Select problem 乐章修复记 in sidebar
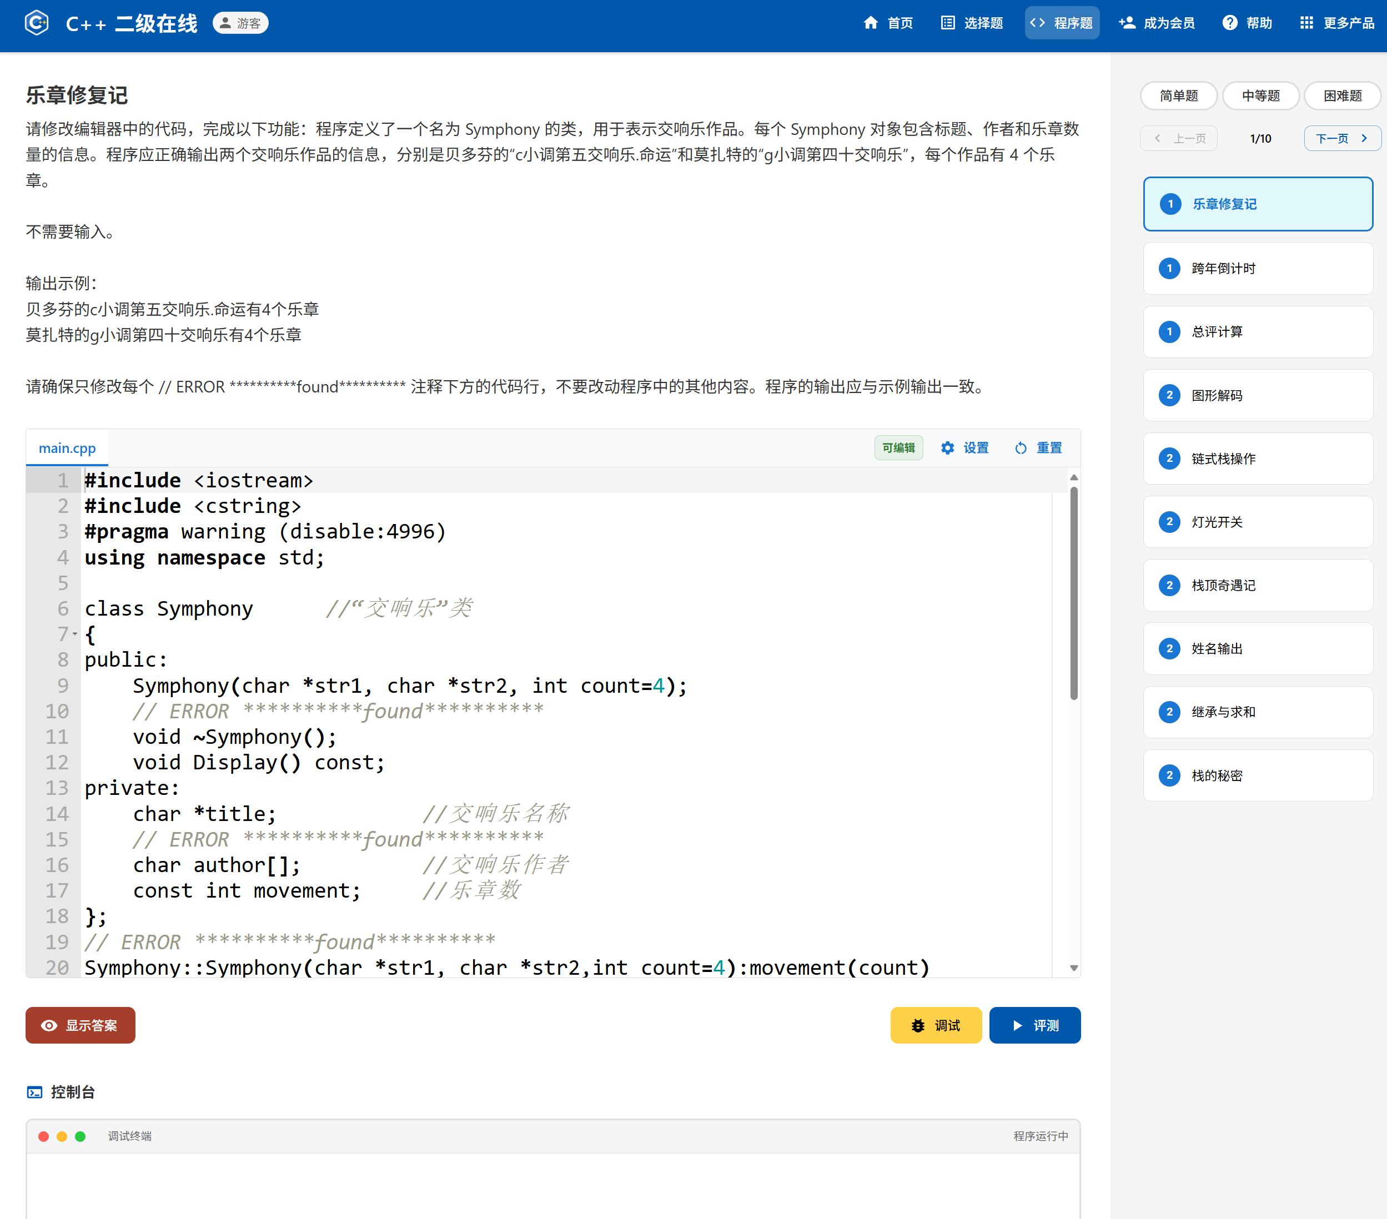Screen dimensions: 1387x1219 point(1258,204)
